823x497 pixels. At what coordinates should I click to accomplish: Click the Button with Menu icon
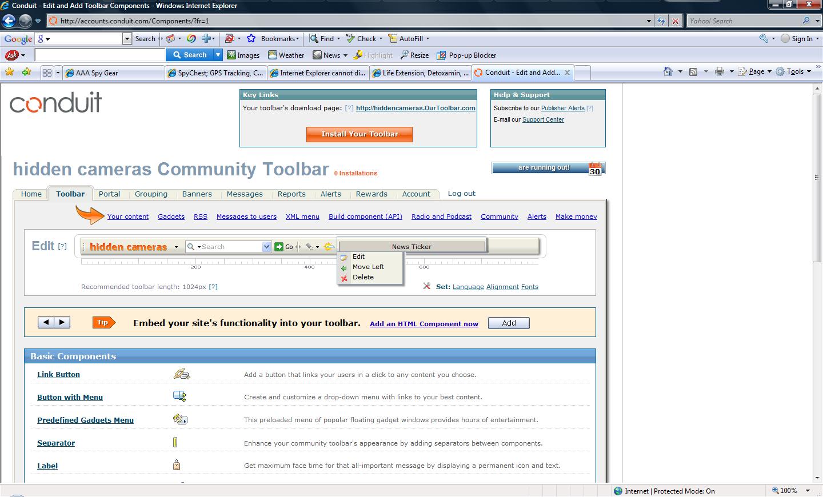pyautogui.click(x=179, y=396)
